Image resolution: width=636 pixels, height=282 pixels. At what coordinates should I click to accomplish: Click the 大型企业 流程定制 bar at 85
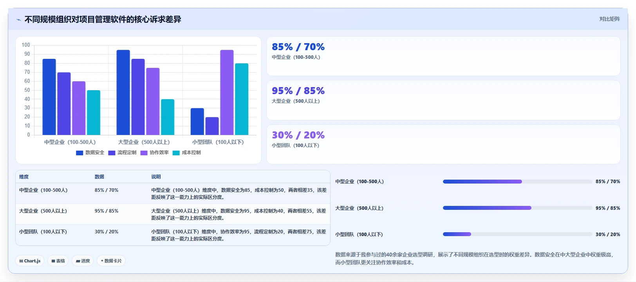click(138, 97)
